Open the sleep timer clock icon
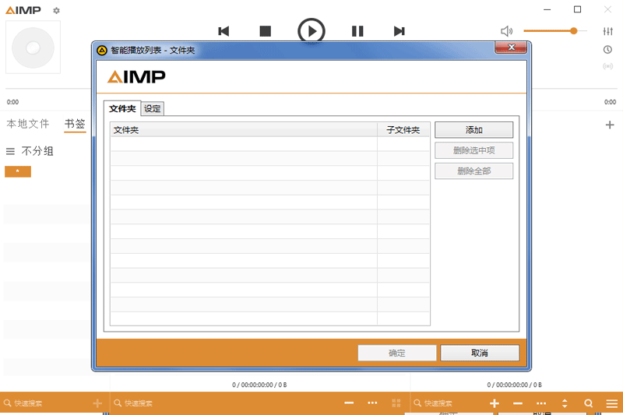 point(607,49)
